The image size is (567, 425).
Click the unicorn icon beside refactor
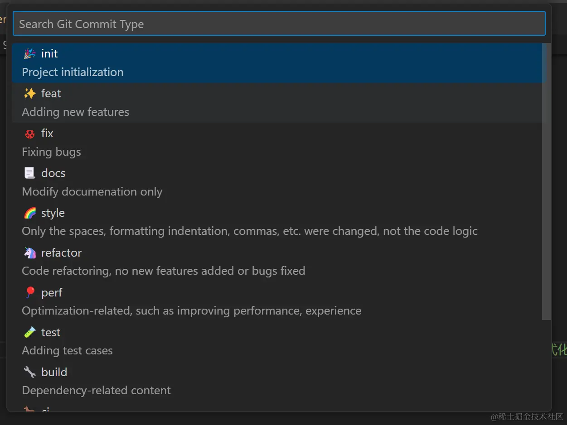pos(30,253)
